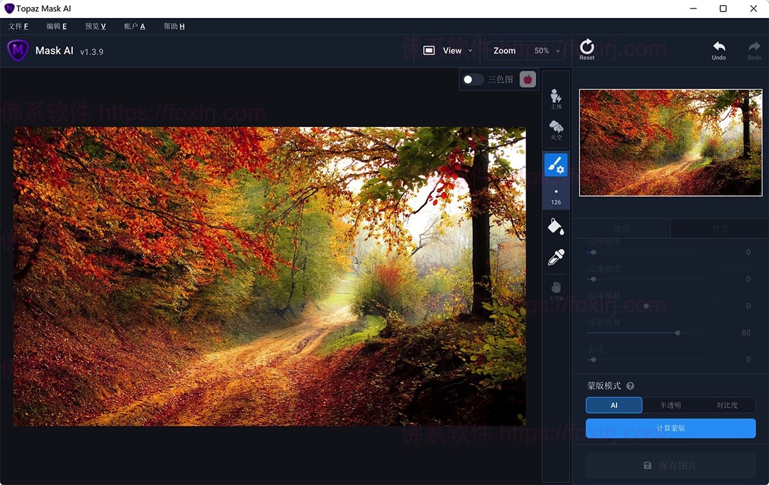Click the red apple icon button
Viewport: 769px width, 485px height.
(527, 79)
